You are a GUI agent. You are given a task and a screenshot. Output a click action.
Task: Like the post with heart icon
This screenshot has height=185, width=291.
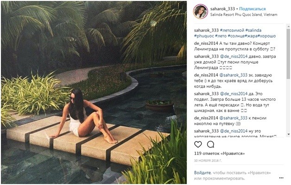(198, 144)
